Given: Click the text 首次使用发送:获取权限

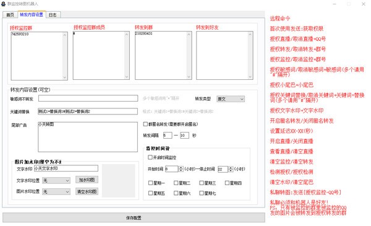Looking at the screenshot, I should pyautogui.click(x=297, y=28).
